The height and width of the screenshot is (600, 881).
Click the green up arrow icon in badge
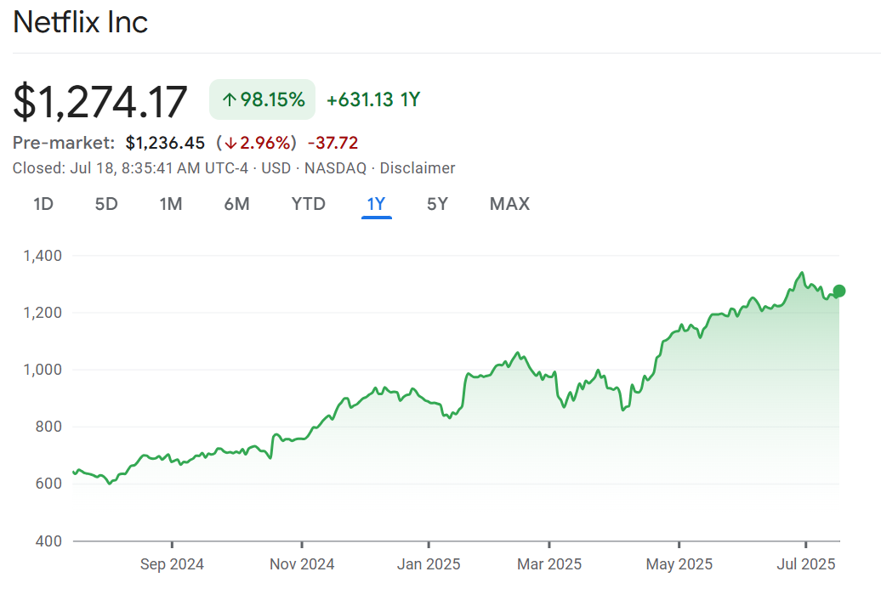coord(229,100)
